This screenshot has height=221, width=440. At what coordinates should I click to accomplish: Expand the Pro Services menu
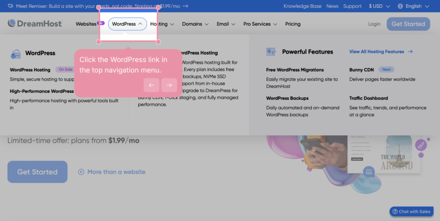pyautogui.click(x=260, y=24)
